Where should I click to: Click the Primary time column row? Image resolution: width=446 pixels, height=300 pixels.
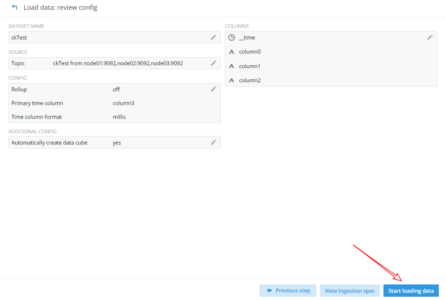[107, 103]
